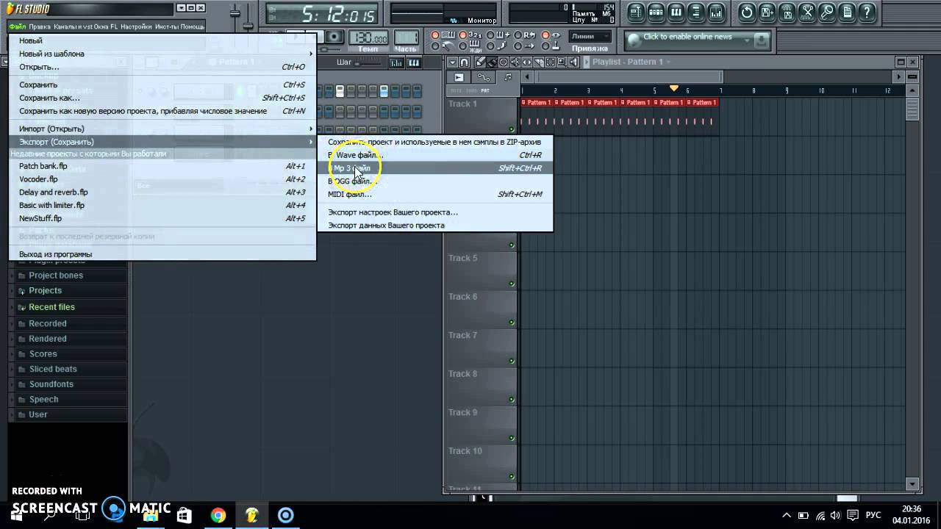Open the Mixer from toolbar
The height and width of the screenshot is (529, 941).
click(x=715, y=12)
